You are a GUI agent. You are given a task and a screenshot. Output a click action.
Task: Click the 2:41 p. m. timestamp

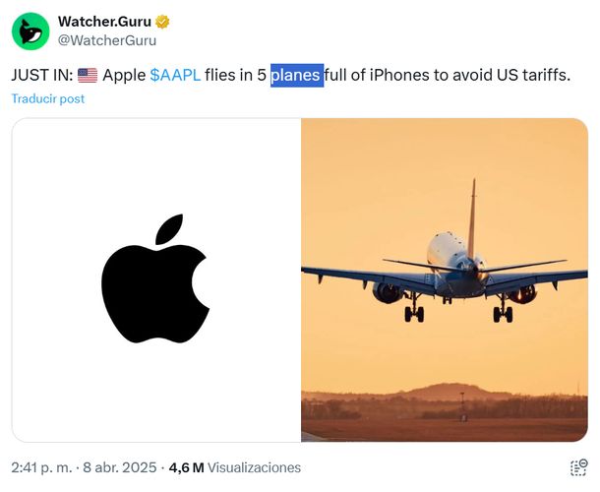pyautogui.click(x=41, y=467)
